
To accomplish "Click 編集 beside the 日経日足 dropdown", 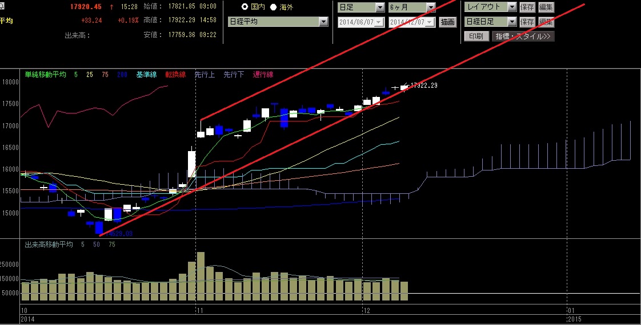I will click(546, 22).
